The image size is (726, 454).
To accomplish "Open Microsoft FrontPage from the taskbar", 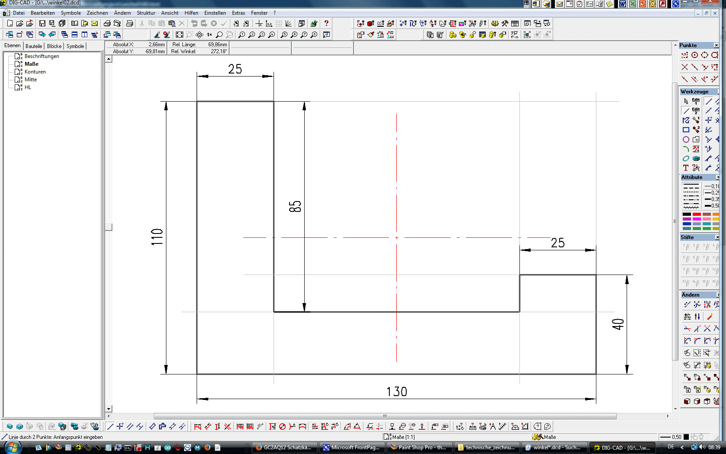I will 351,448.
